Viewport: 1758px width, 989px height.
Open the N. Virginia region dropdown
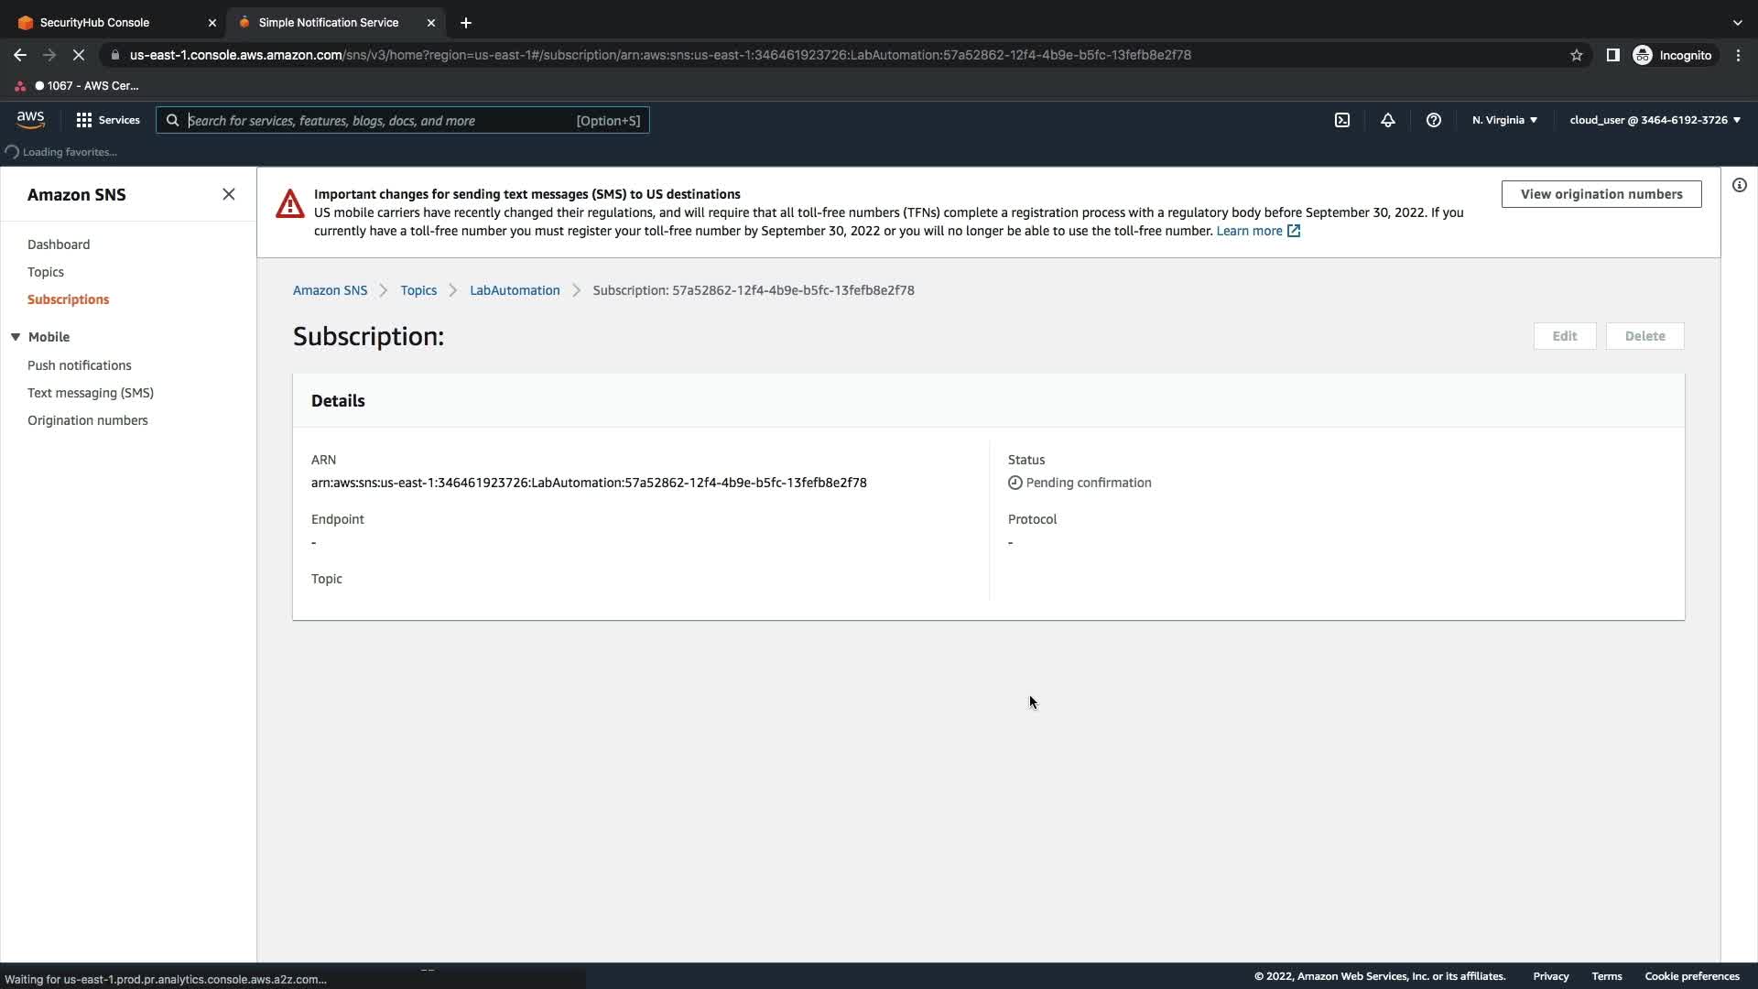[x=1504, y=120]
